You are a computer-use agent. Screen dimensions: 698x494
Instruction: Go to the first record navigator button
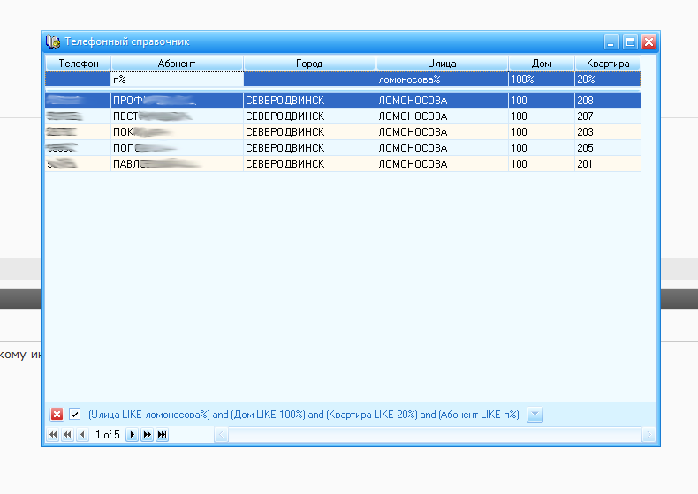click(52, 434)
